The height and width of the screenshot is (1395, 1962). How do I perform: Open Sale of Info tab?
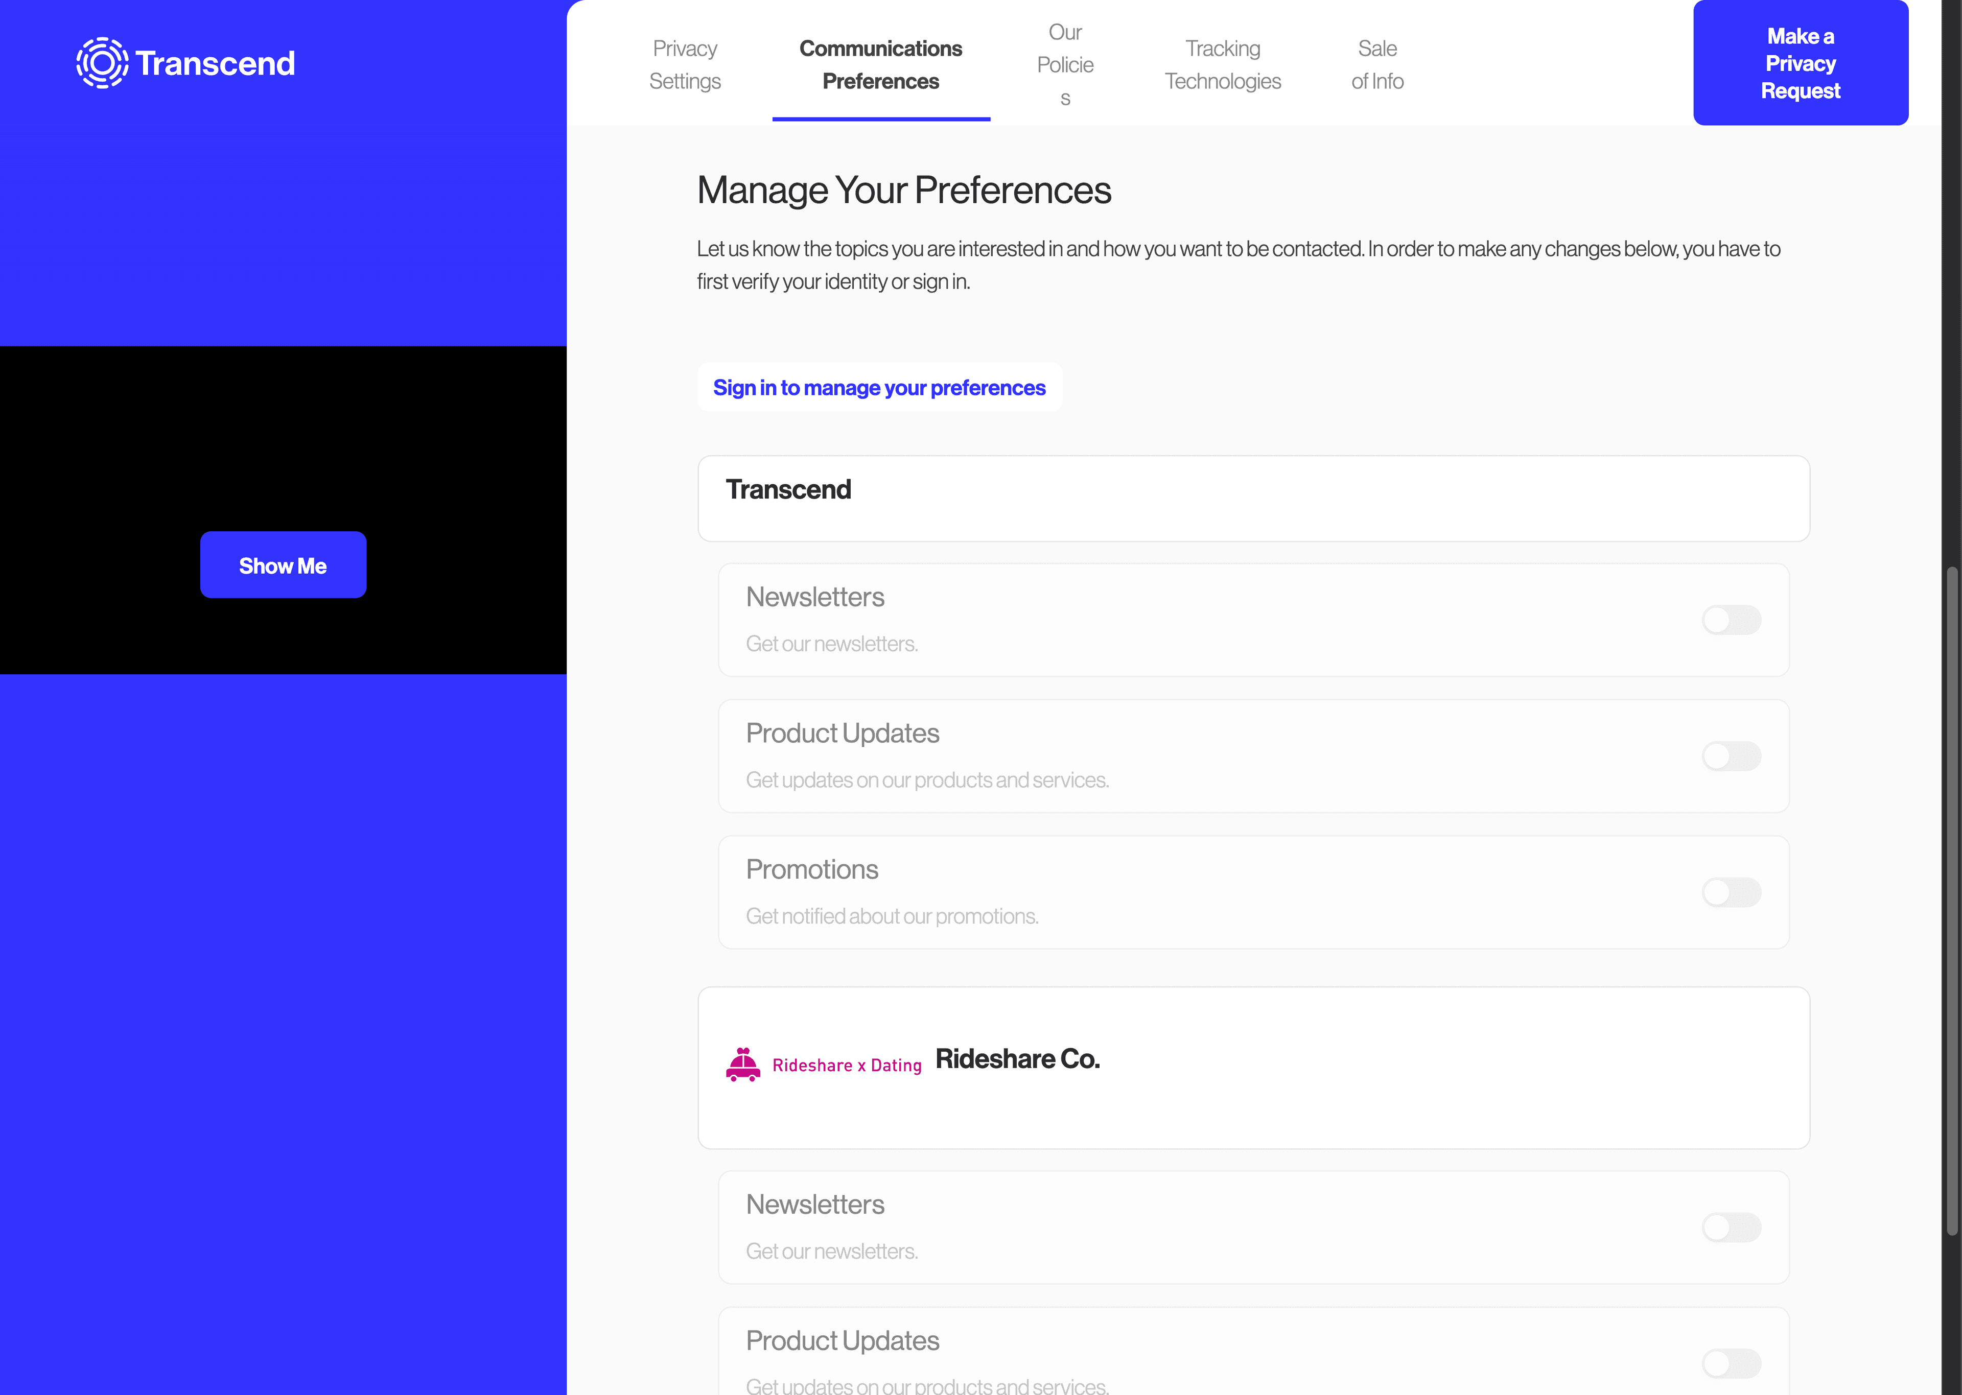click(x=1377, y=64)
